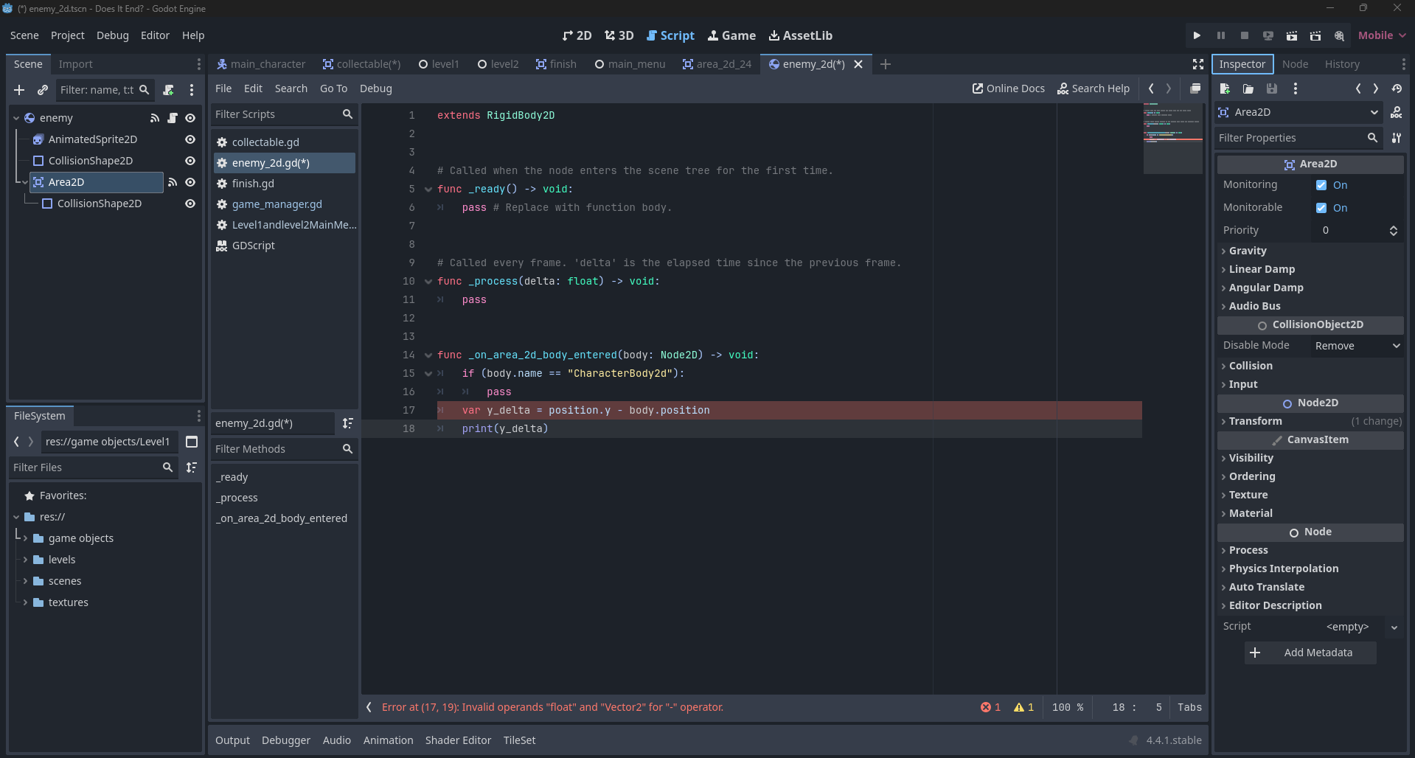This screenshot has width=1415, height=758.
Task: Expand the Transform property group
Action: (1255, 421)
